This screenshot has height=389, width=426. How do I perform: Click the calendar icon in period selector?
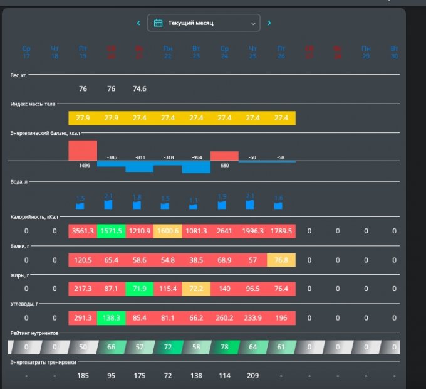(158, 23)
